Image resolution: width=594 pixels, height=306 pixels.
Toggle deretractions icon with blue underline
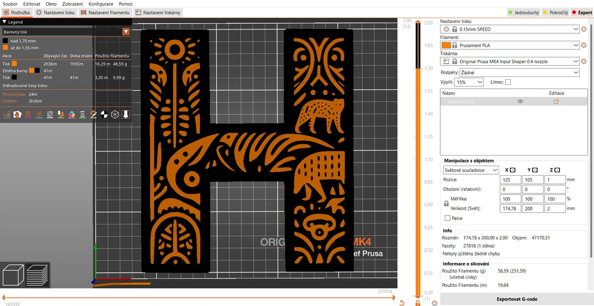click(39, 114)
